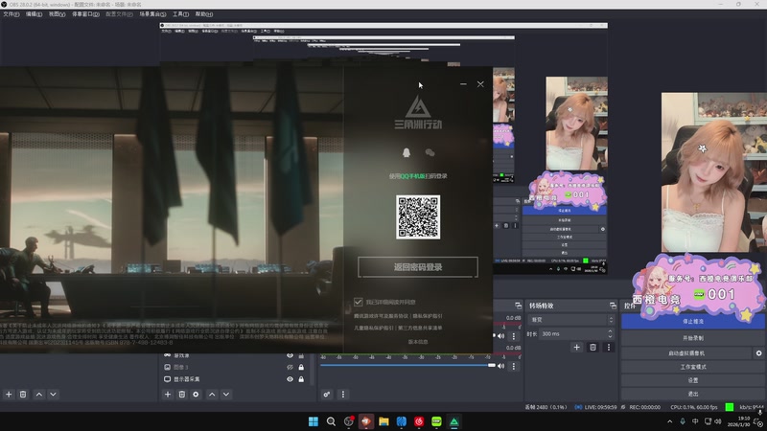Enable 工作室模式 in the controls dock
767x431 pixels.
[x=692, y=367]
